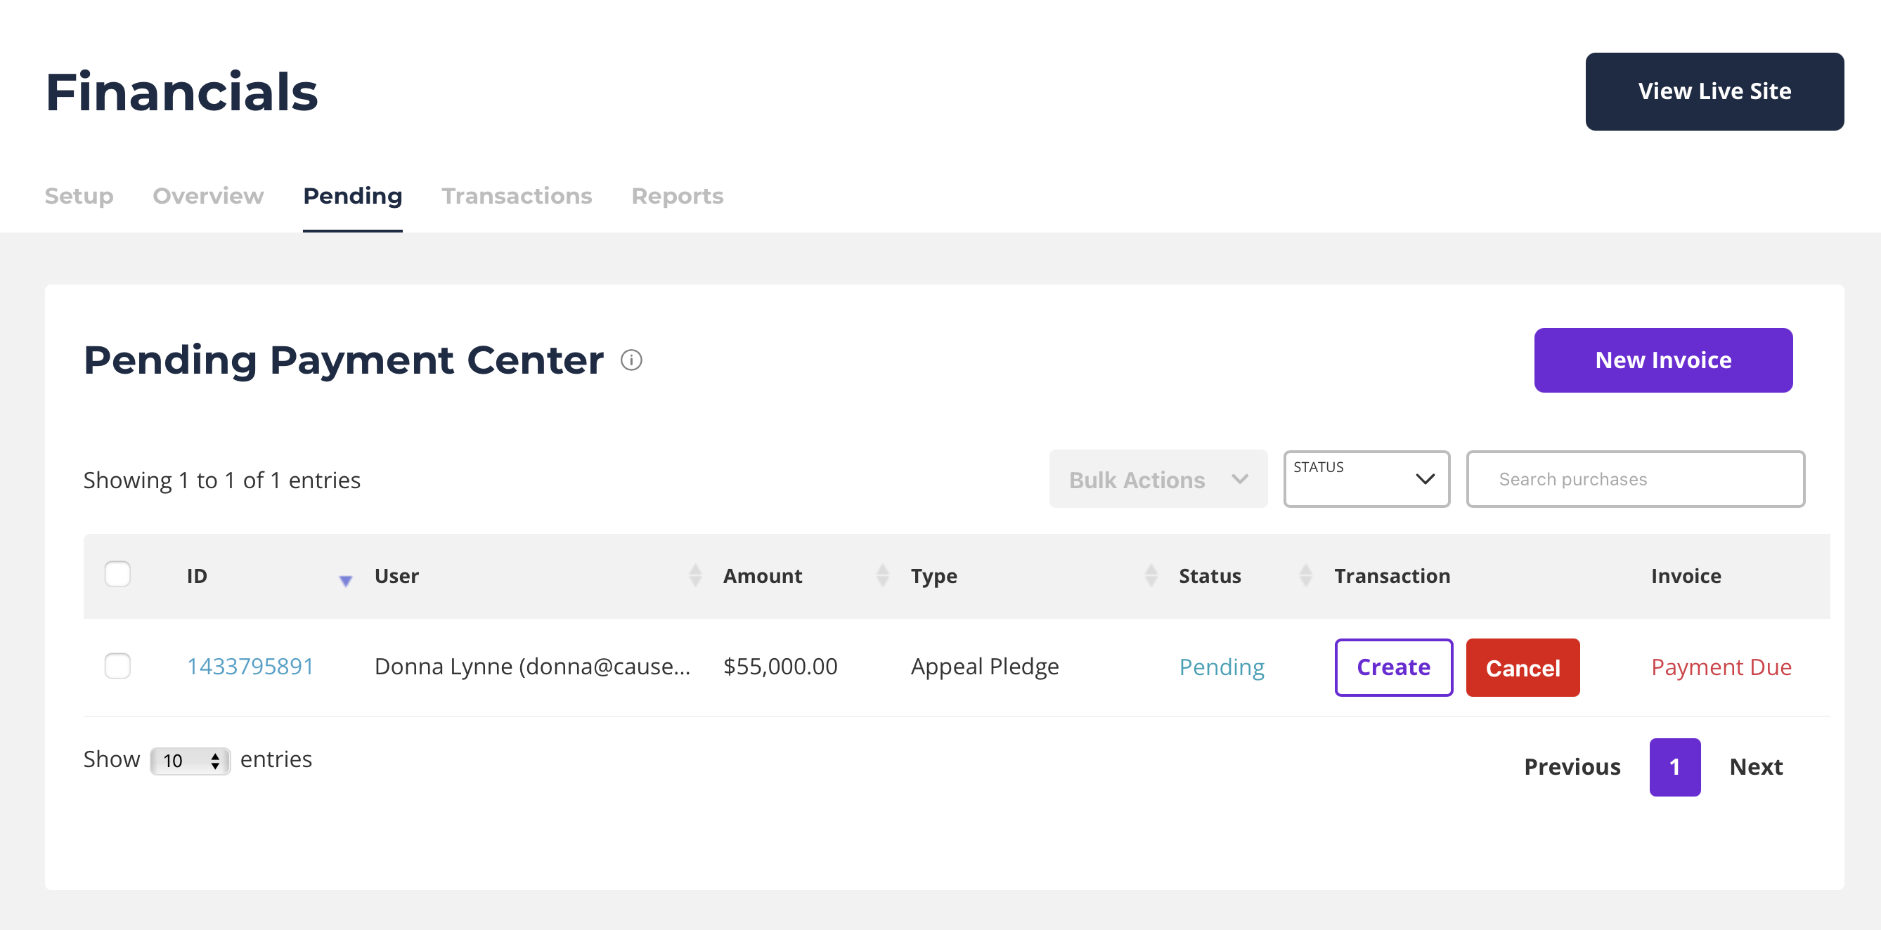Switch to the Transactions tab

coord(516,195)
